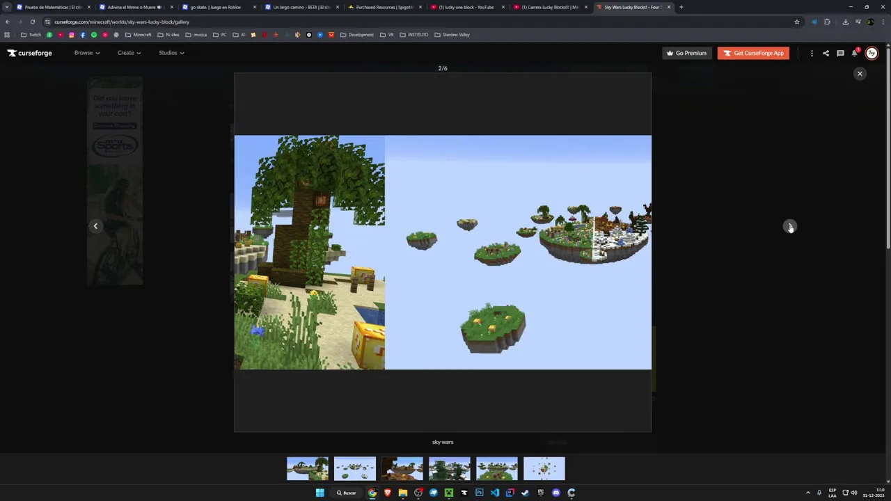Screen dimensions: 891x501
Task: Click the Go Premium button
Action: [x=686, y=53]
